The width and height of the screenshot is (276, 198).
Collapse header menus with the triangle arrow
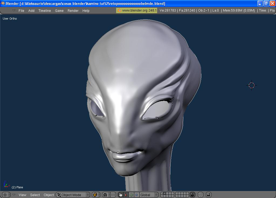click(14, 195)
